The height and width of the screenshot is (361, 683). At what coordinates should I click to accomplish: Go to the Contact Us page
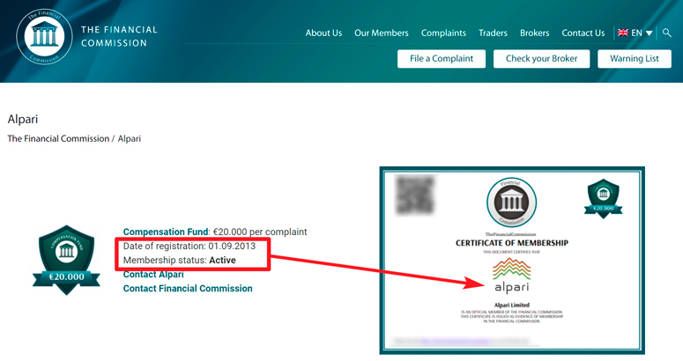tap(583, 33)
